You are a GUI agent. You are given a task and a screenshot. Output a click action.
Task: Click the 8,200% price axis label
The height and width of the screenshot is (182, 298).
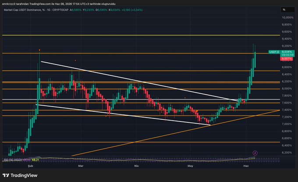[x=287, y=82]
